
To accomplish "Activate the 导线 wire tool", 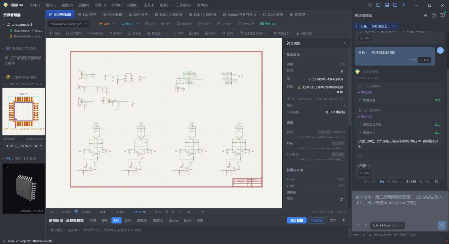I will (165, 24).
